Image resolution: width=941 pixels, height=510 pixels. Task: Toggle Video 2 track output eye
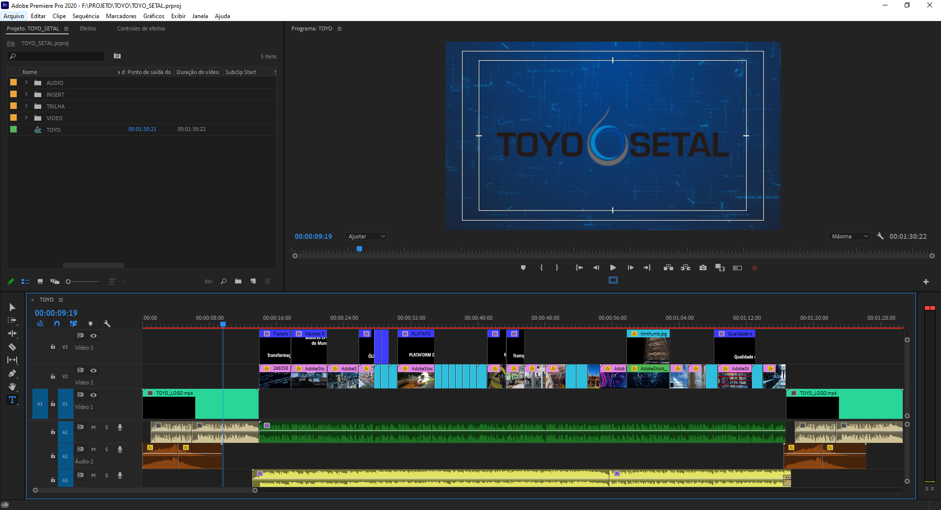[93, 370]
